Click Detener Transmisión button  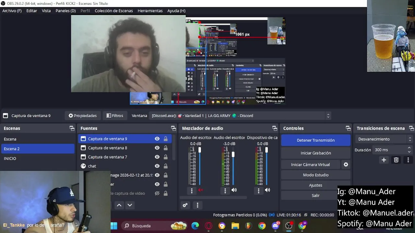coord(316,140)
